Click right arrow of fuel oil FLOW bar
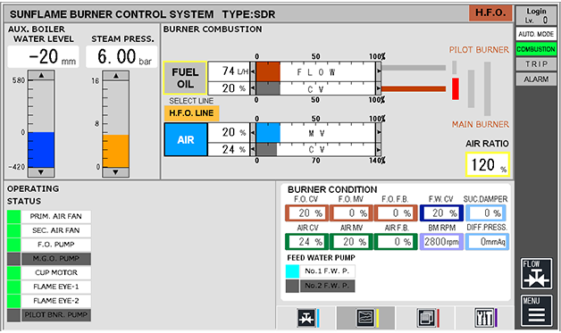 tap(379, 71)
